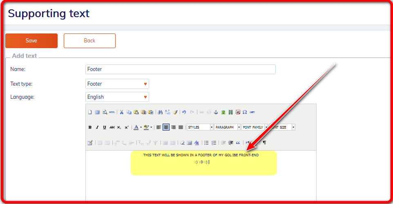Open HTML source editor
Image resolution: width=393 pixels, height=204 pixels.
[x=112, y=112]
